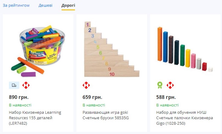Select the Дешеві sorting tab

(x=45, y=5)
